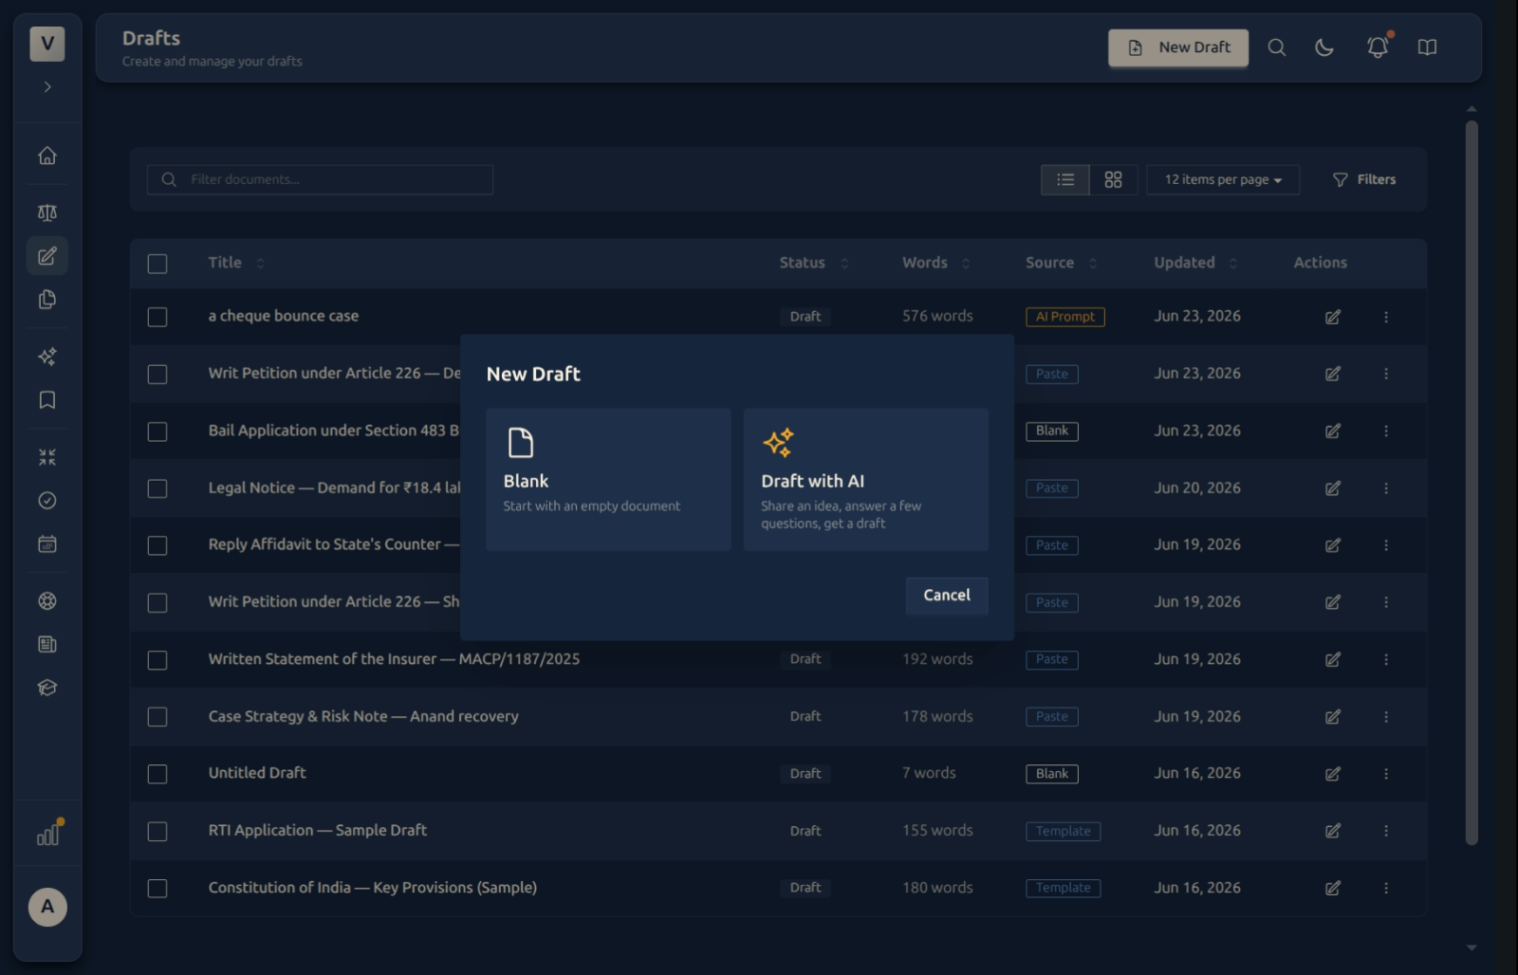Sort by Title column
The height and width of the screenshot is (975, 1518).
(x=236, y=263)
